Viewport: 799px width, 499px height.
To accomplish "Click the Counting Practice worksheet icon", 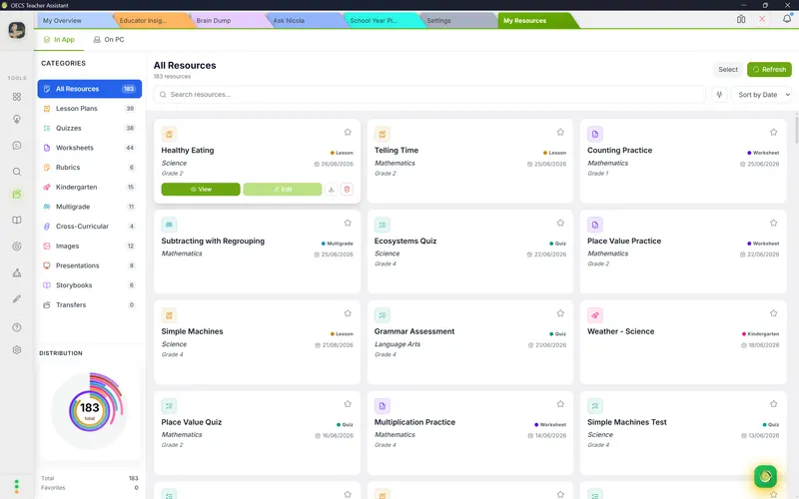I will 594,135.
